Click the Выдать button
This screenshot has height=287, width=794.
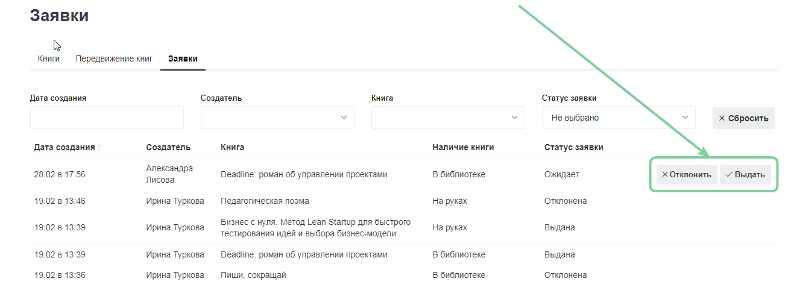[745, 174]
